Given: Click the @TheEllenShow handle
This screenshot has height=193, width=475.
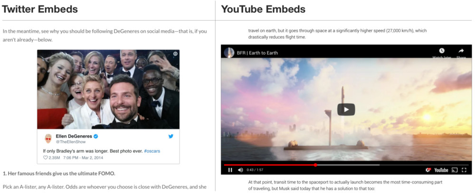Looking at the screenshot, I should (x=71, y=142).
